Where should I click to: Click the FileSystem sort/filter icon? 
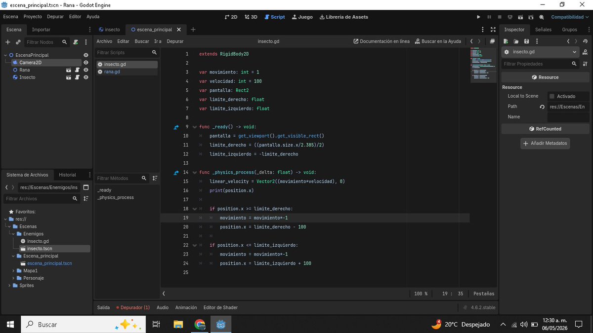[x=86, y=198]
